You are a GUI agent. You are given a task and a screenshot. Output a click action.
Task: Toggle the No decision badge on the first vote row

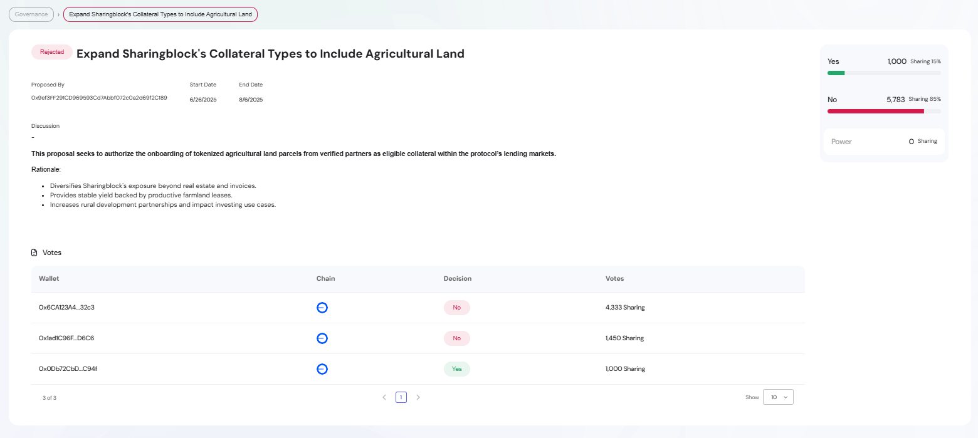click(x=457, y=308)
